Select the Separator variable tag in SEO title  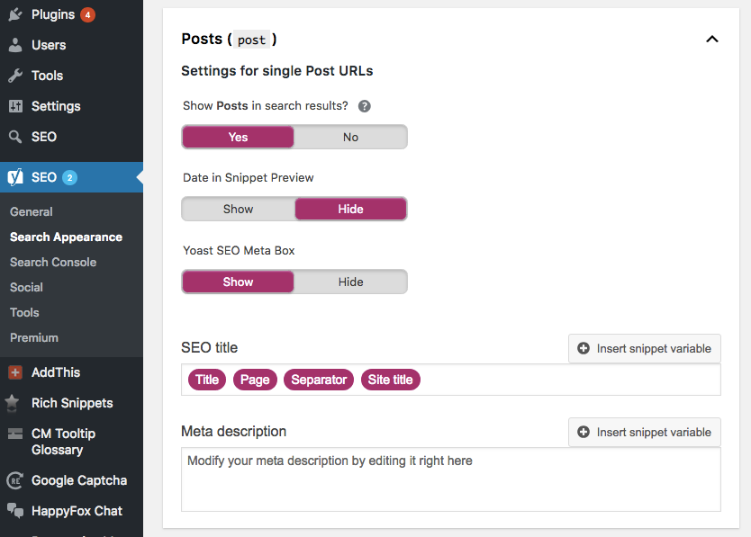(x=319, y=380)
